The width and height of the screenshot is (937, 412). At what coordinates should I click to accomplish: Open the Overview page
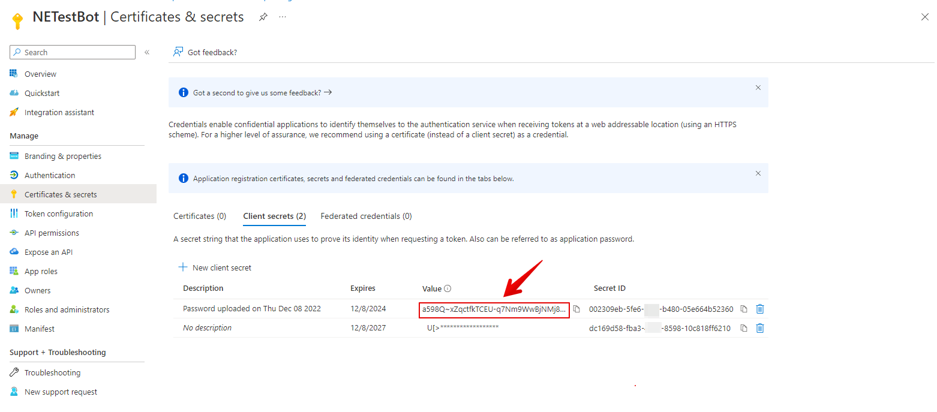40,74
